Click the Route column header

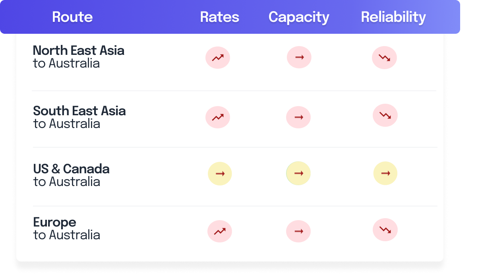point(72,17)
